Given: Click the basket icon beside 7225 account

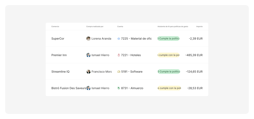Looking at the screenshot, I should tap(119, 39).
